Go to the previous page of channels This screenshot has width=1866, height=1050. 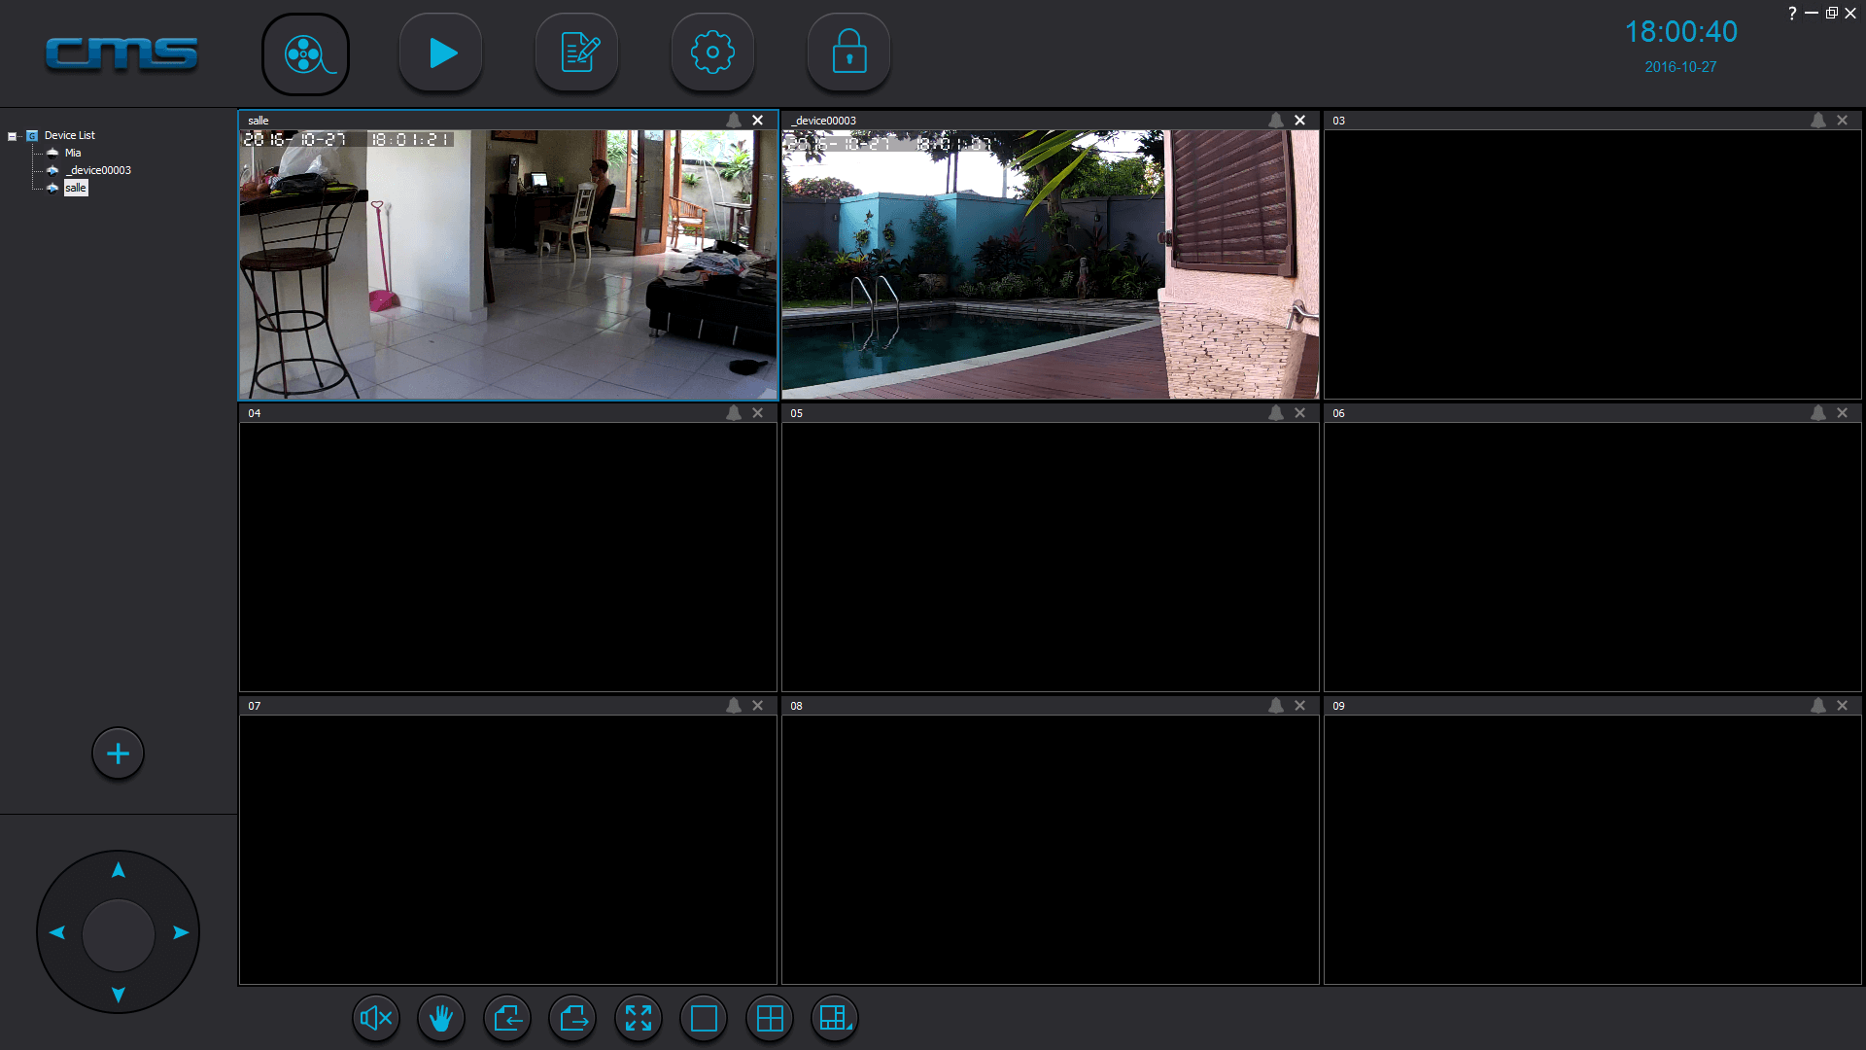click(507, 1018)
